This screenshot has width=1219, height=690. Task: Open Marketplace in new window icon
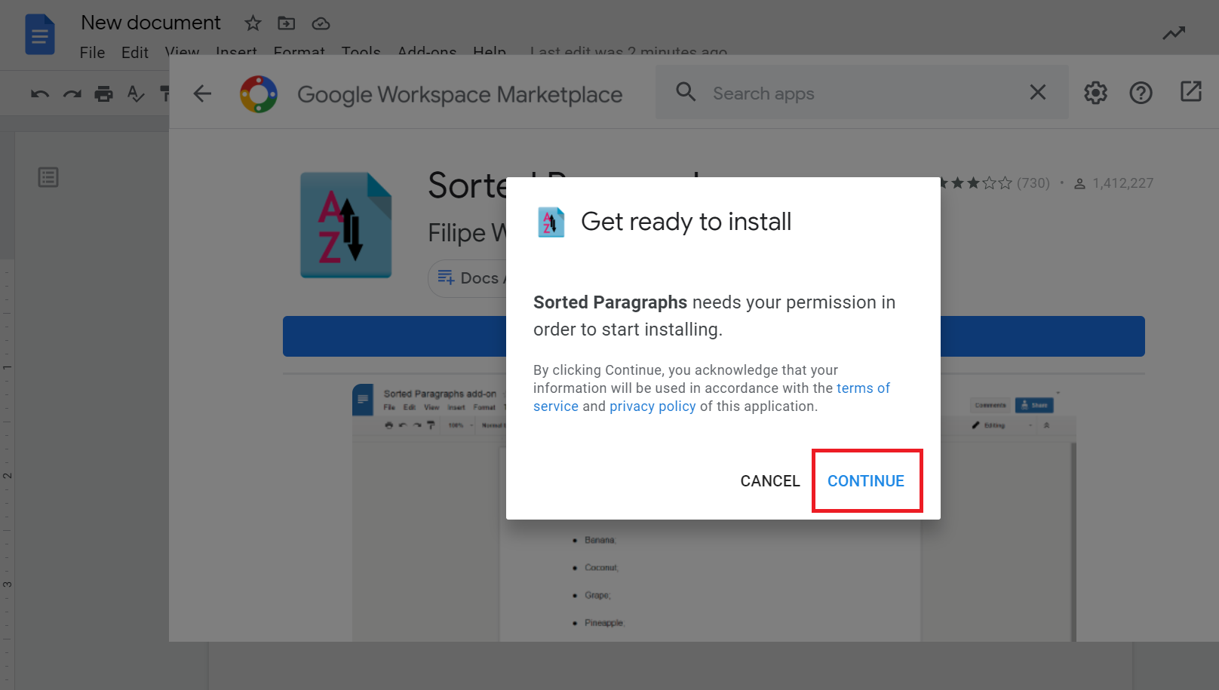(x=1191, y=92)
